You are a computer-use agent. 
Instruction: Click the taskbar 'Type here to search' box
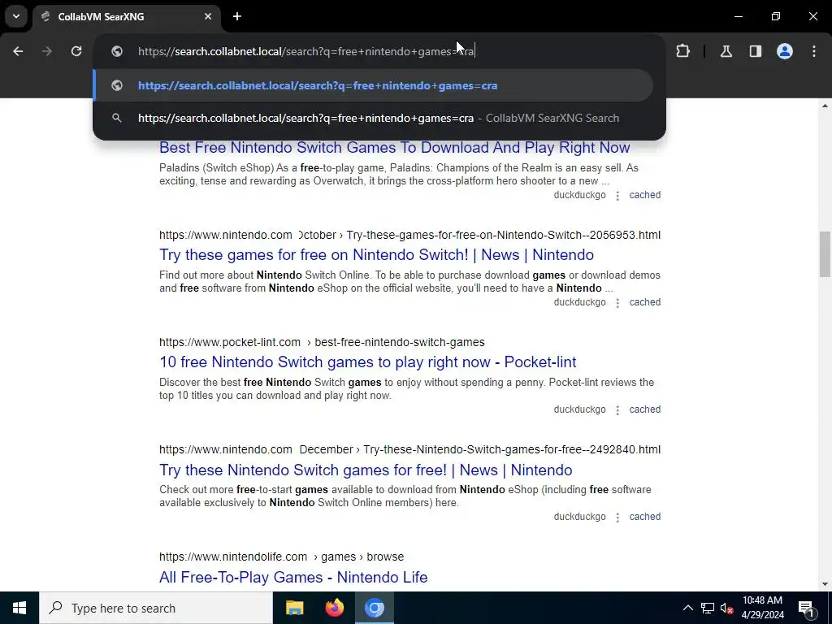click(x=156, y=608)
